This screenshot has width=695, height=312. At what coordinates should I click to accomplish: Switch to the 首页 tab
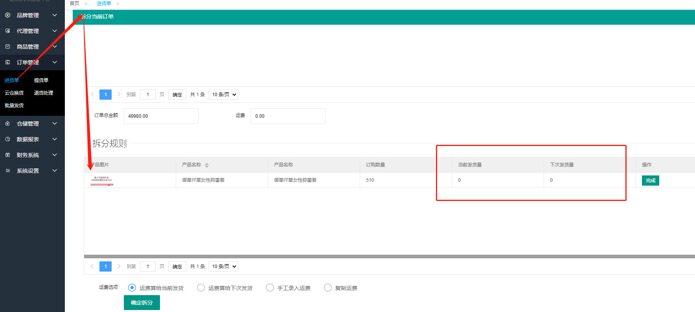[74, 4]
